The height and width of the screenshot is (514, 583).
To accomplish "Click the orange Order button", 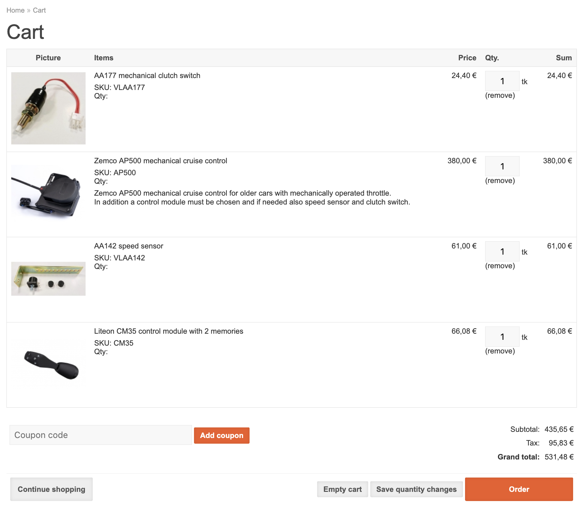I will (519, 489).
